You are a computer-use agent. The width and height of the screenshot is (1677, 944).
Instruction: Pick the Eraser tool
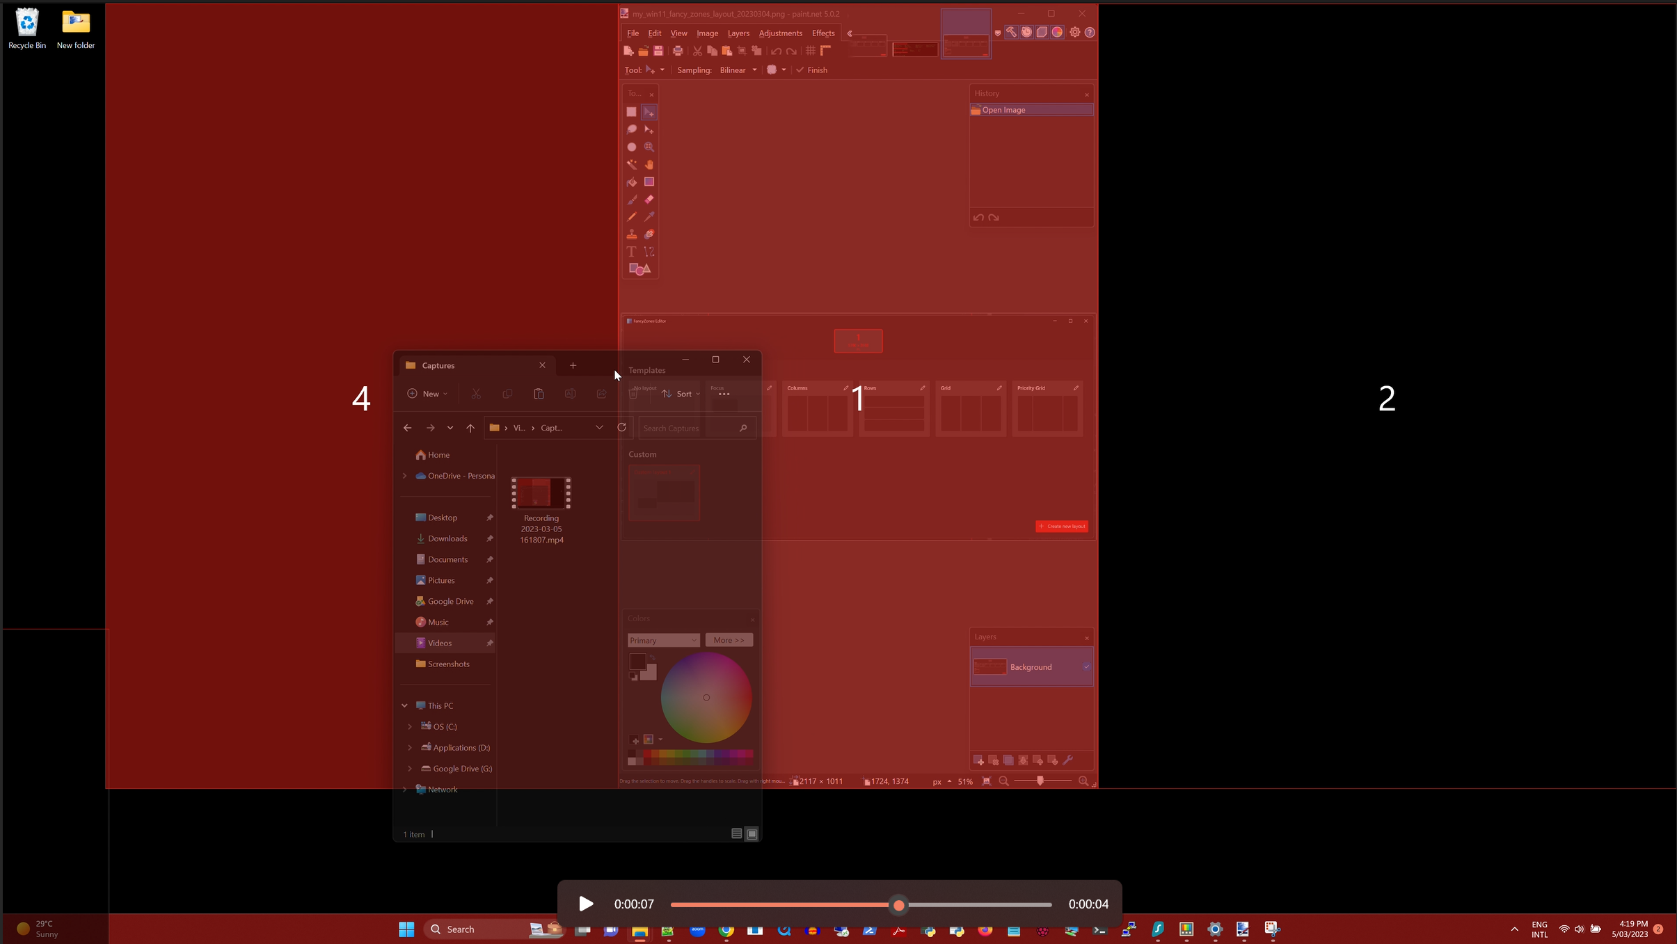[649, 200]
